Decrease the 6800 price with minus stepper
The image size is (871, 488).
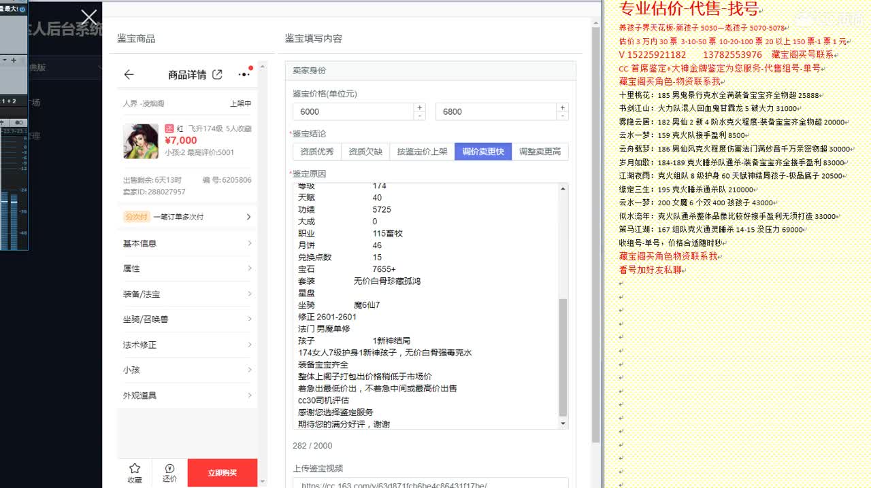click(562, 116)
